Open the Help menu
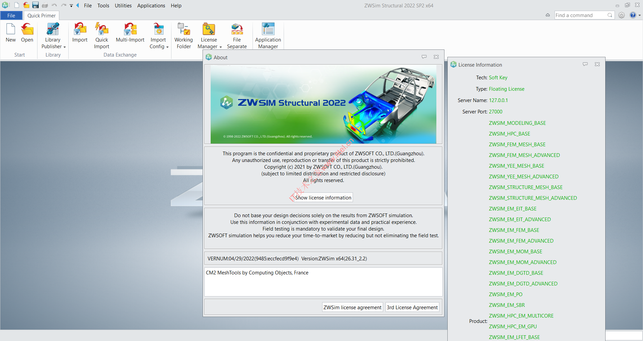 pos(176,6)
